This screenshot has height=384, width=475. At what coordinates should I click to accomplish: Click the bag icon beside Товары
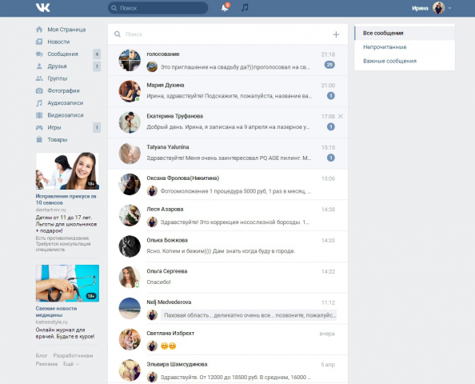pos(39,140)
